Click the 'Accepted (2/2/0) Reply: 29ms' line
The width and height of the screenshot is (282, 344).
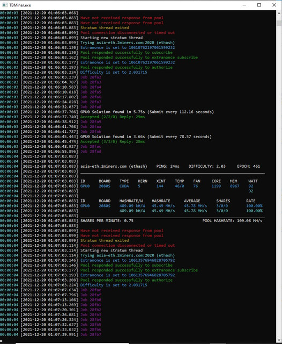tap(113, 117)
